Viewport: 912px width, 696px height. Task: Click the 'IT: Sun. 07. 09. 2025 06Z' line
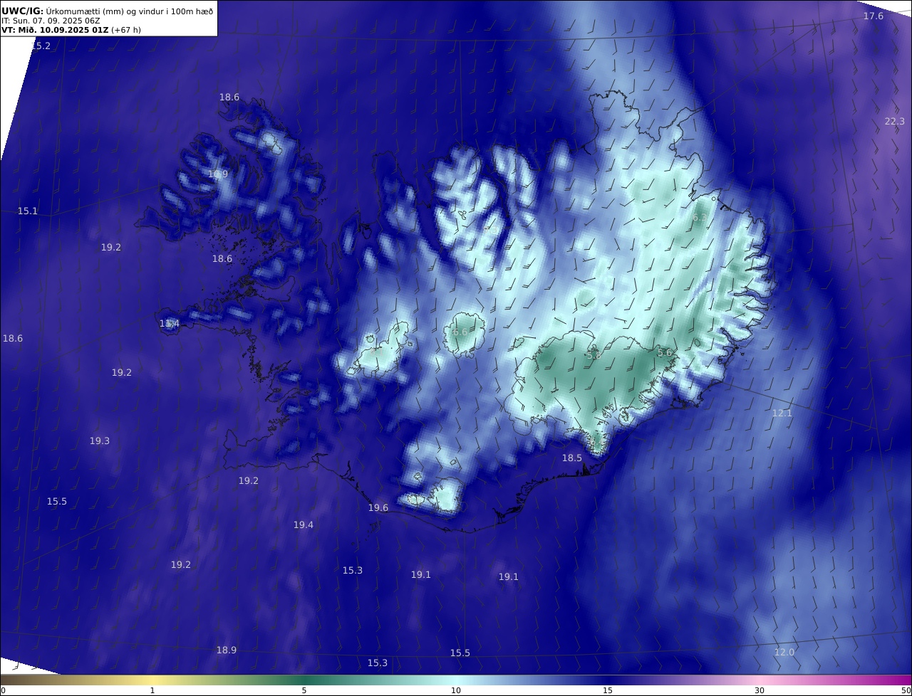[x=51, y=21]
